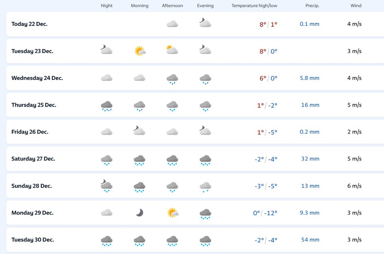
Task: Click Tuesday 23 Dec. afternoon partly sunny icon
Action: click(x=172, y=50)
